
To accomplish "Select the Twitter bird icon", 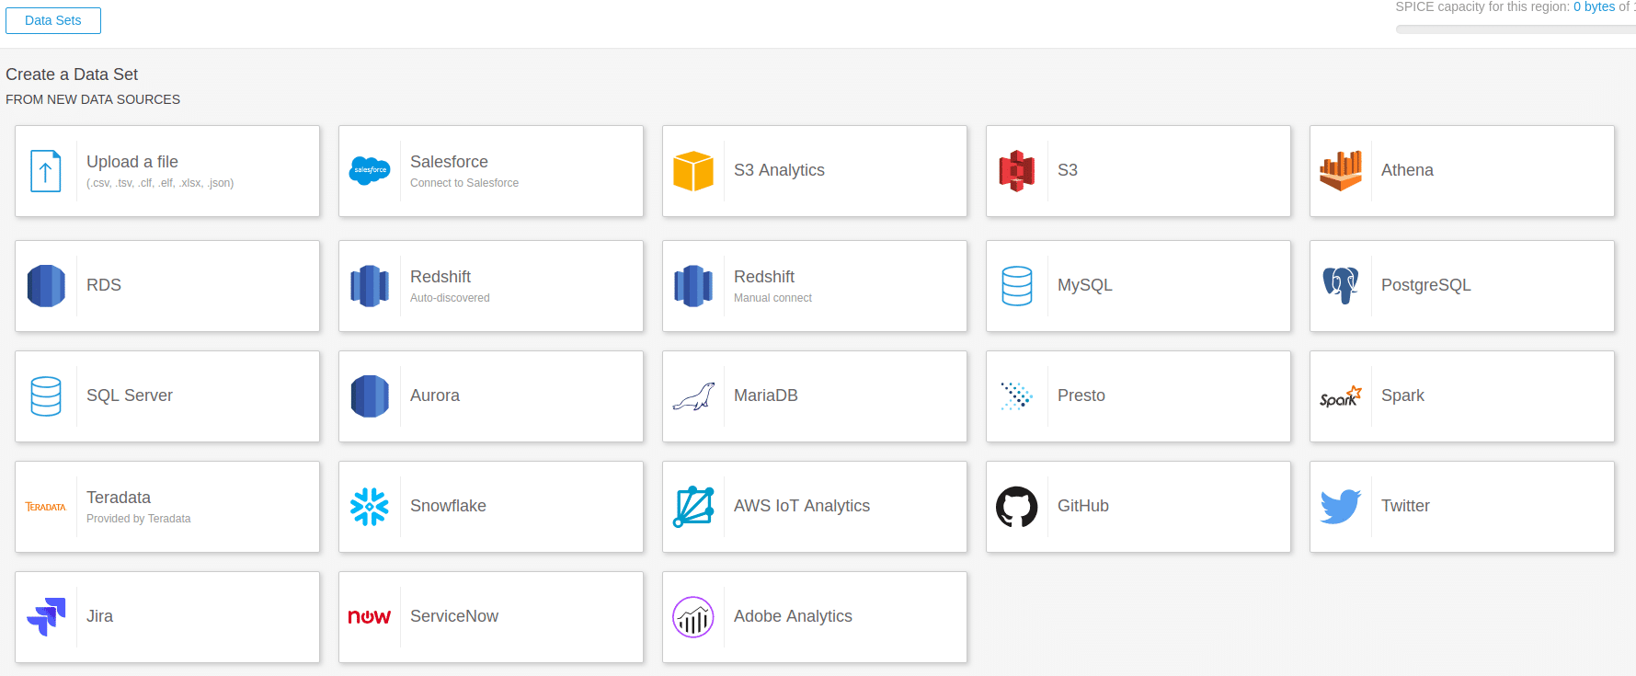I will point(1341,507).
